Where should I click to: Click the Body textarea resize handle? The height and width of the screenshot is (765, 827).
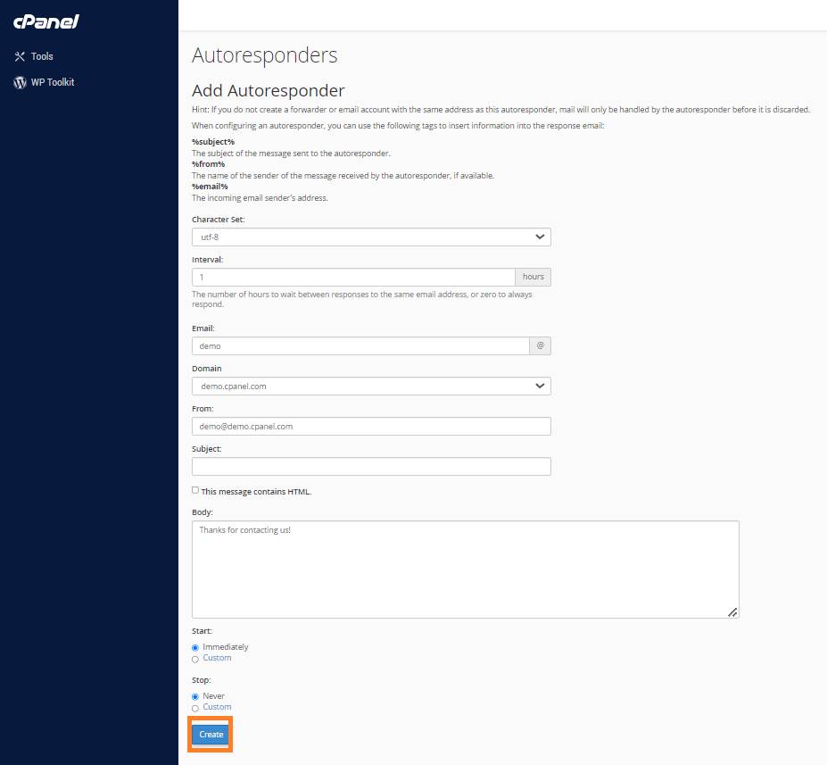pyautogui.click(x=732, y=612)
